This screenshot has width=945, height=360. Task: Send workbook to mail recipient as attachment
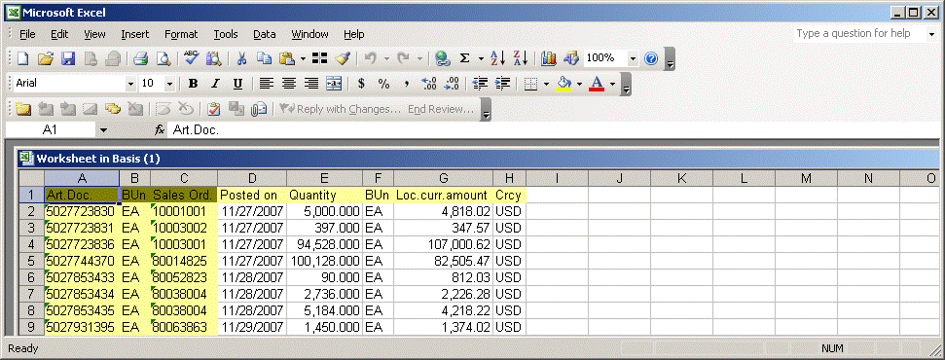click(259, 109)
